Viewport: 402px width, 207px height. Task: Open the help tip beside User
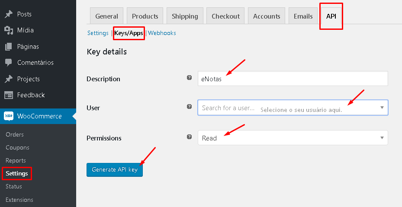pos(189,107)
